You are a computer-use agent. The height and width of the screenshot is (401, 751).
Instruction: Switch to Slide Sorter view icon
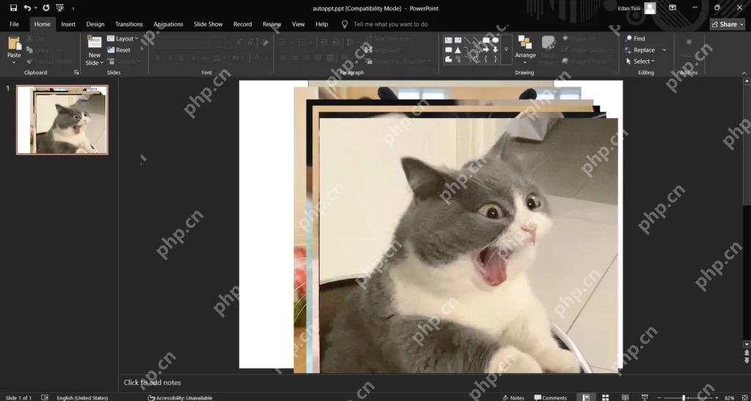click(605, 397)
